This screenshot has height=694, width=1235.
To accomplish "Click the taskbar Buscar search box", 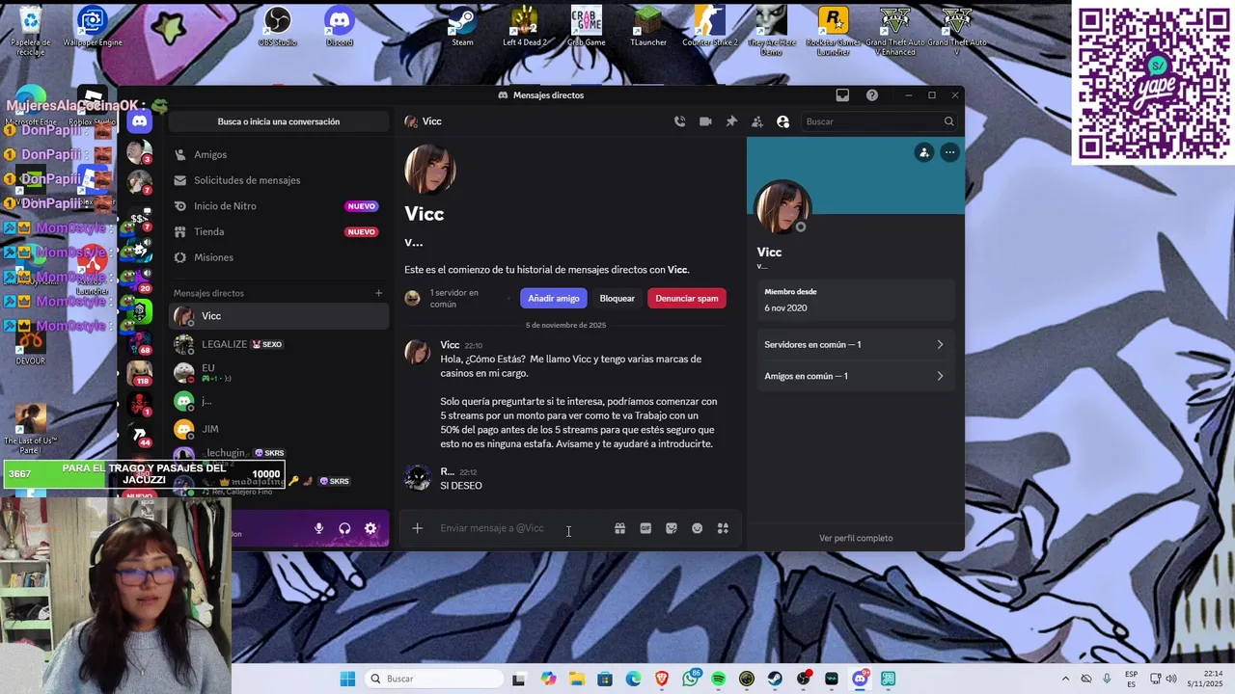I will (x=432, y=679).
